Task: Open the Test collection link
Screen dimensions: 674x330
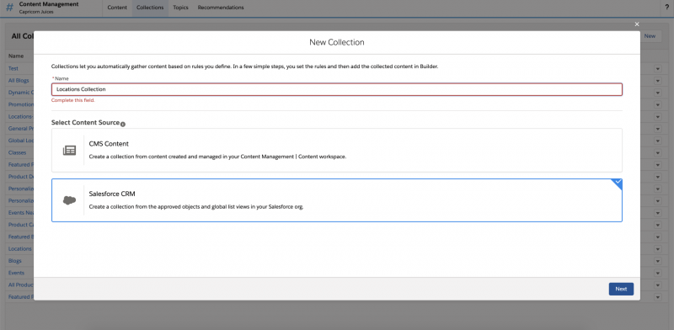Action: tap(13, 68)
